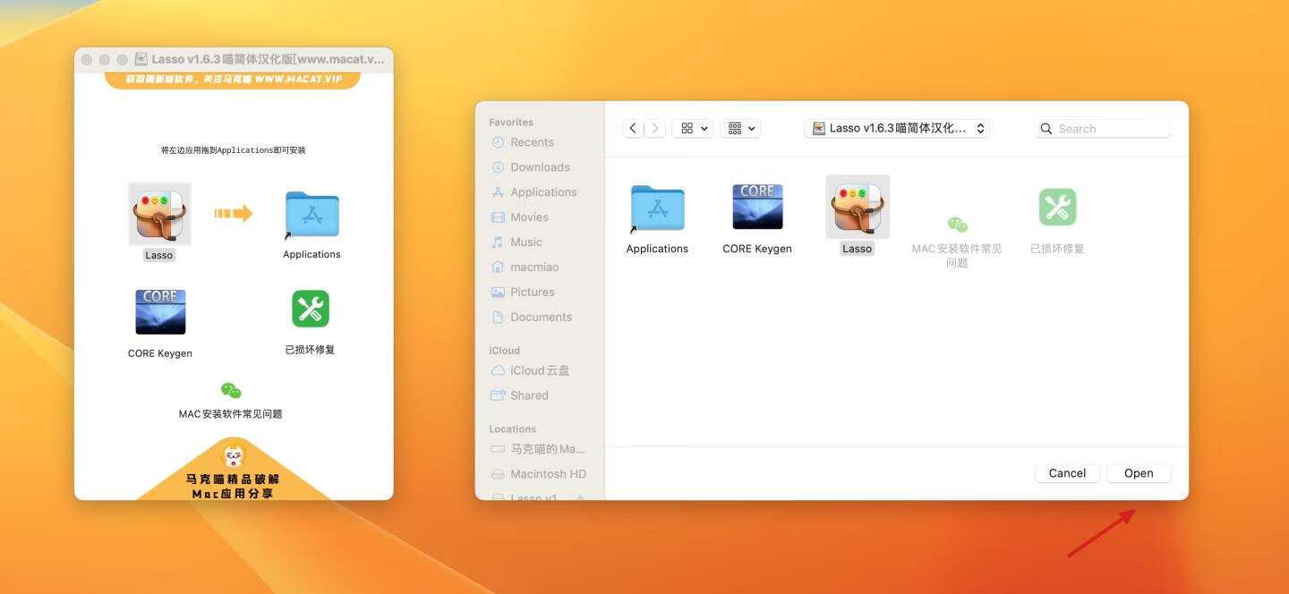Click inside the Search field

[1102, 128]
